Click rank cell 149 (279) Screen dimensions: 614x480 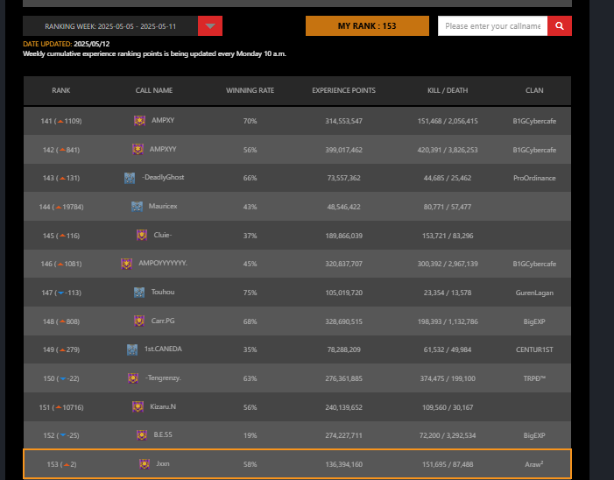[x=61, y=349]
